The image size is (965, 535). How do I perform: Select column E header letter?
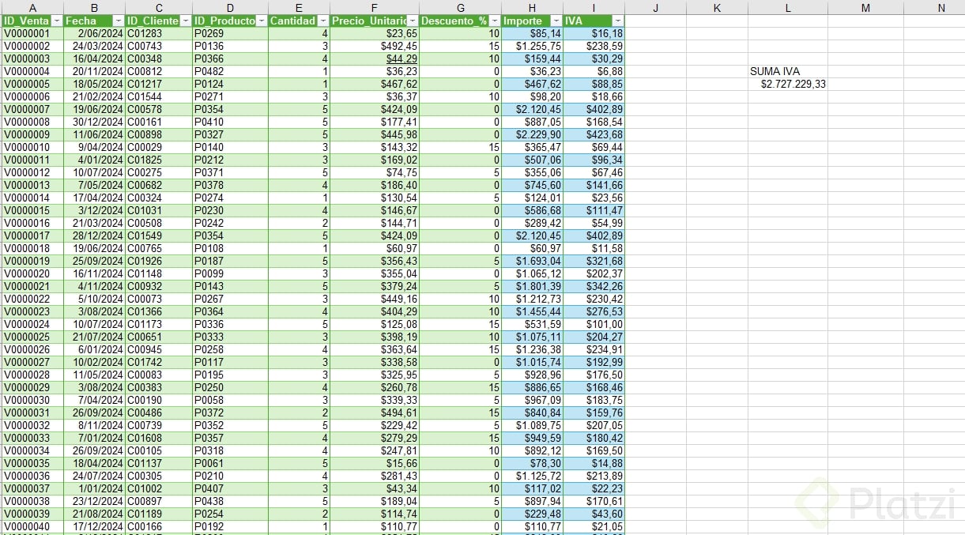click(x=299, y=7)
